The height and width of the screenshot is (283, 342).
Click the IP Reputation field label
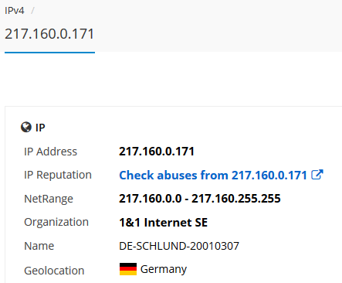pyautogui.click(x=58, y=175)
